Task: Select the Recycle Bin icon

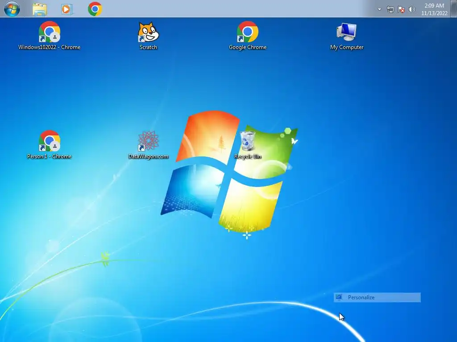Action: (x=247, y=145)
